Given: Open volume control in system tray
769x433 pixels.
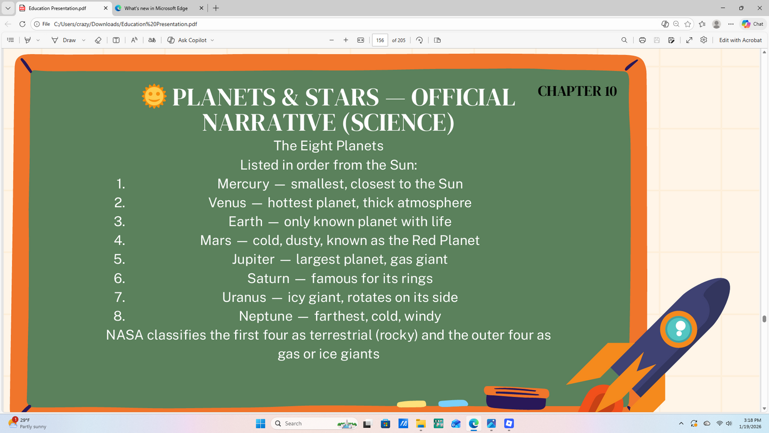Looking at the screenshot, I should [729, 423].
